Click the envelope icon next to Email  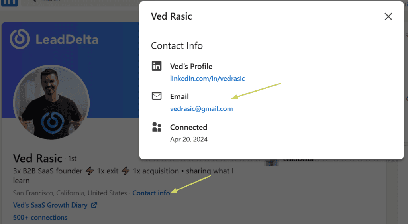[157, 96]
